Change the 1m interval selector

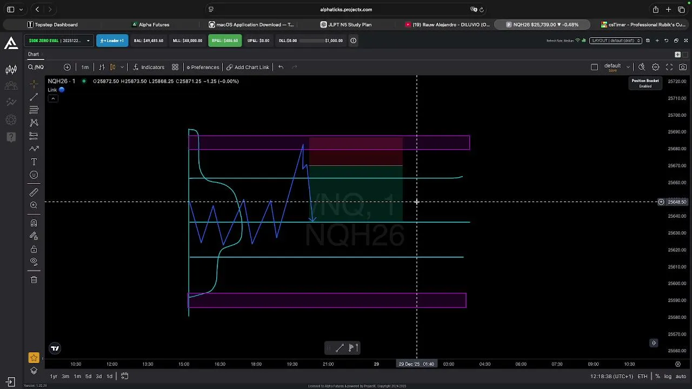[x=85, y=67]
